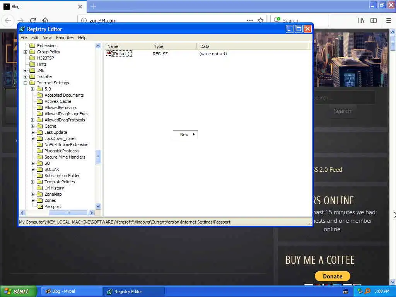Open the browser library icon

361,20
